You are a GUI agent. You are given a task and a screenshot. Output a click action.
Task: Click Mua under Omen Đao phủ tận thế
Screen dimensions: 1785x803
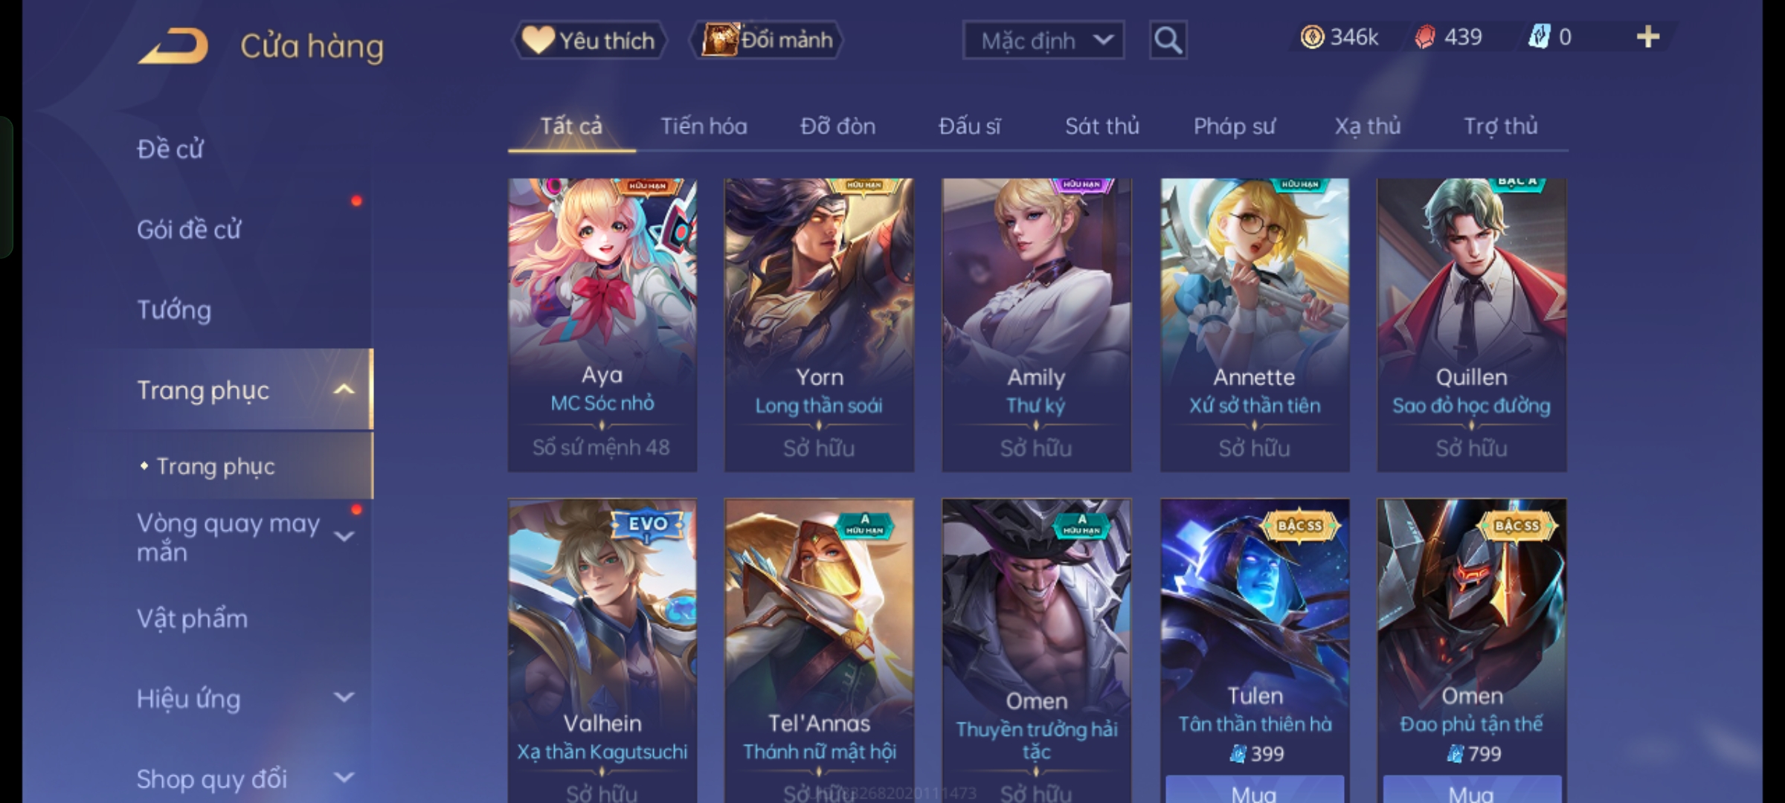tap(1472, 790)
